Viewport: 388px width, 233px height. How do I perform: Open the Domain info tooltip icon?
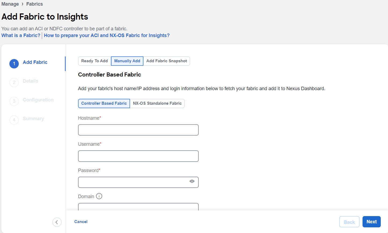click(x=99, y=196)
